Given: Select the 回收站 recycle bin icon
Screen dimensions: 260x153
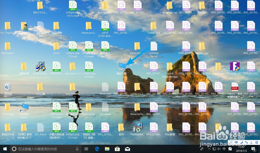Looking at the screenshot, I should tap(8, 89).
